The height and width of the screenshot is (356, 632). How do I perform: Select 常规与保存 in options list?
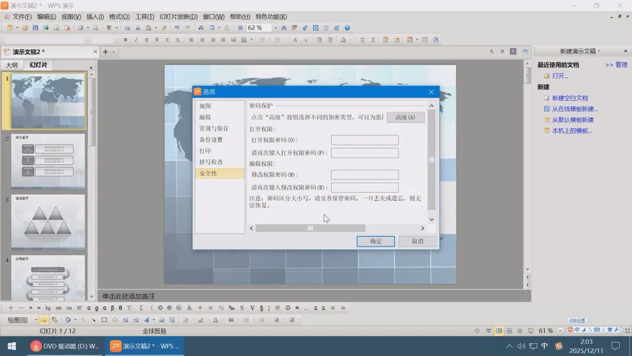(x=214, y=128)
